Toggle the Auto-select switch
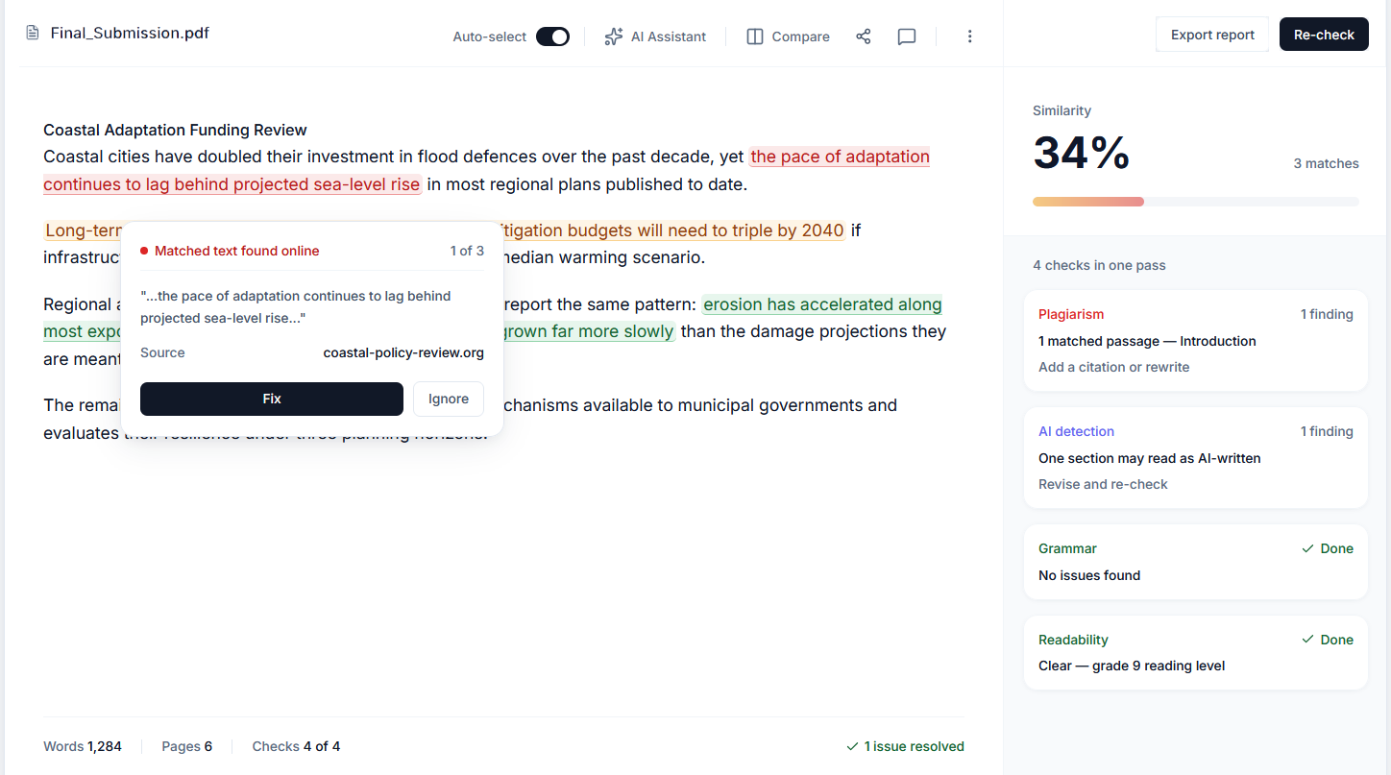The image size is (1391, 775). click(552, 36)
